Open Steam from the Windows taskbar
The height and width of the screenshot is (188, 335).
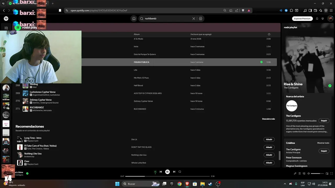coord(210,184)
